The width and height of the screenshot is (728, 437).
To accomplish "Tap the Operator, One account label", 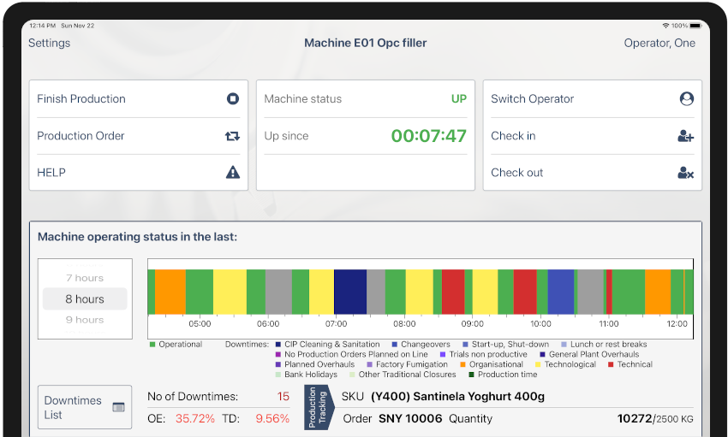I will [x=659, y=43].
